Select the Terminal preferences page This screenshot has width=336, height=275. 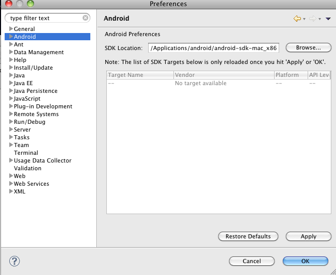[x=26, y=153]
